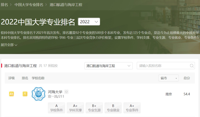Image resolution: width=200 pixels, height=117 pixels.
Task: Click the 总分 column header
Action: 187,78
